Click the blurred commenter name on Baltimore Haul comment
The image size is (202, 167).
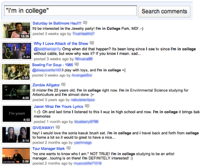(x=83, y=34)
